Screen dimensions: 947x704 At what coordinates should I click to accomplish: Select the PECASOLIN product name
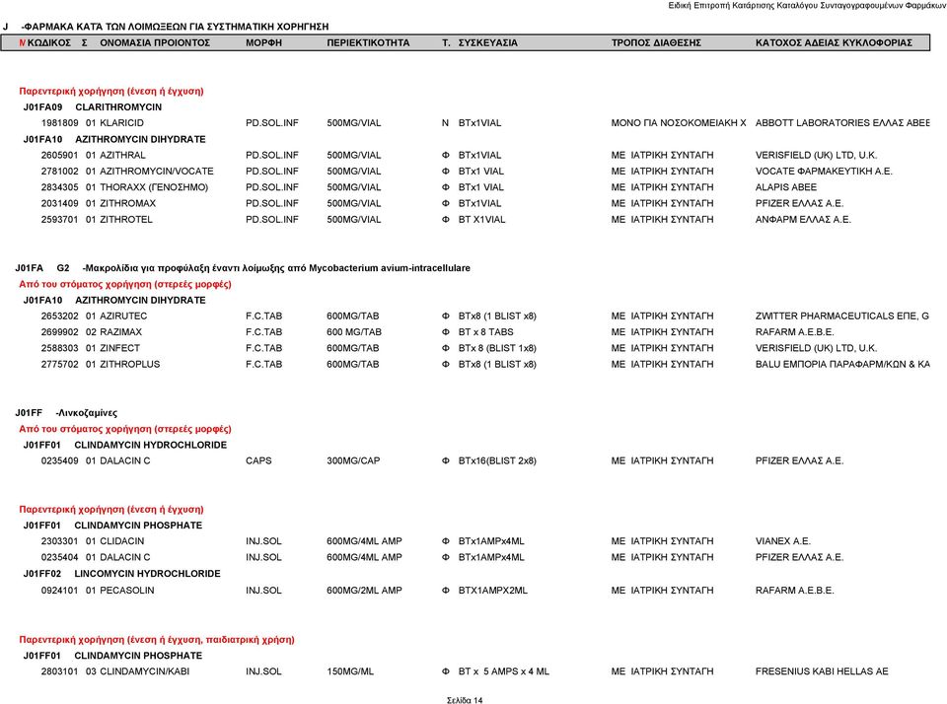[x=127, y=591]
